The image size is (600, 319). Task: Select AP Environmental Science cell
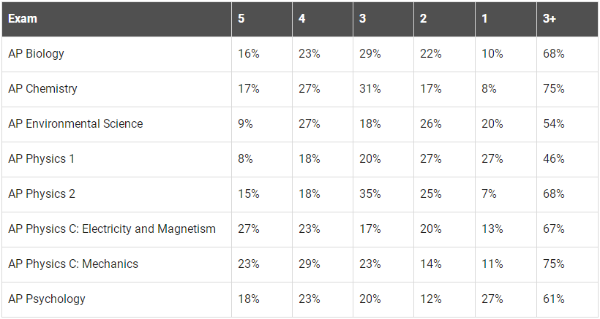[75, 123]
